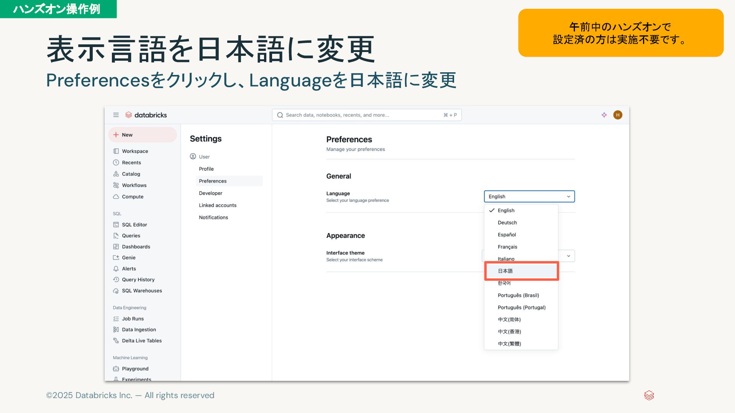
Task: Pick the checked English language option
Action: pyautogui.click(x=506, y=211)
